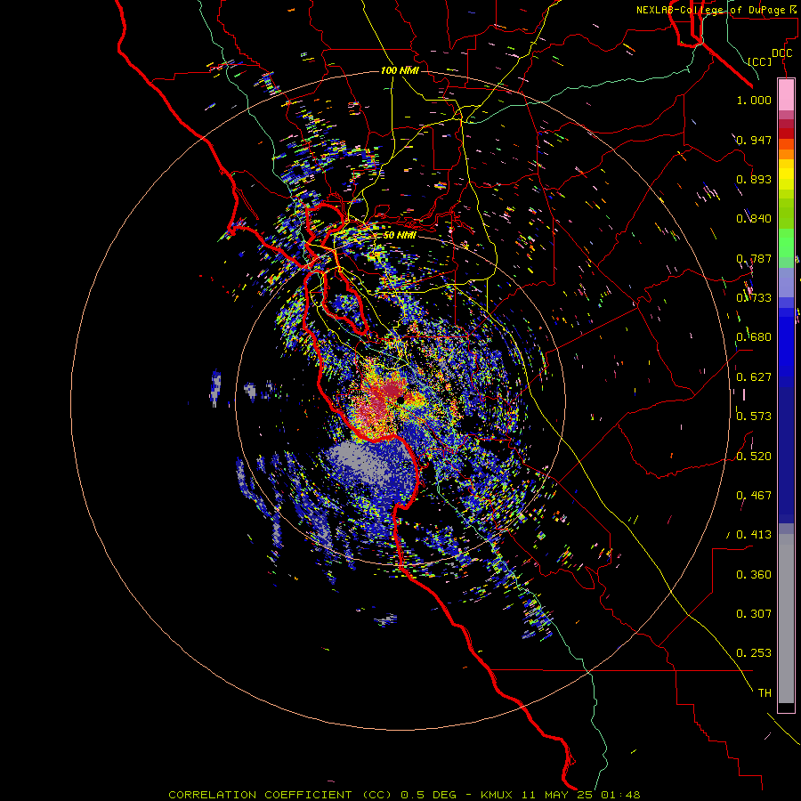Click the [CC] units label

pyautogui.click(x=760, y=61)
